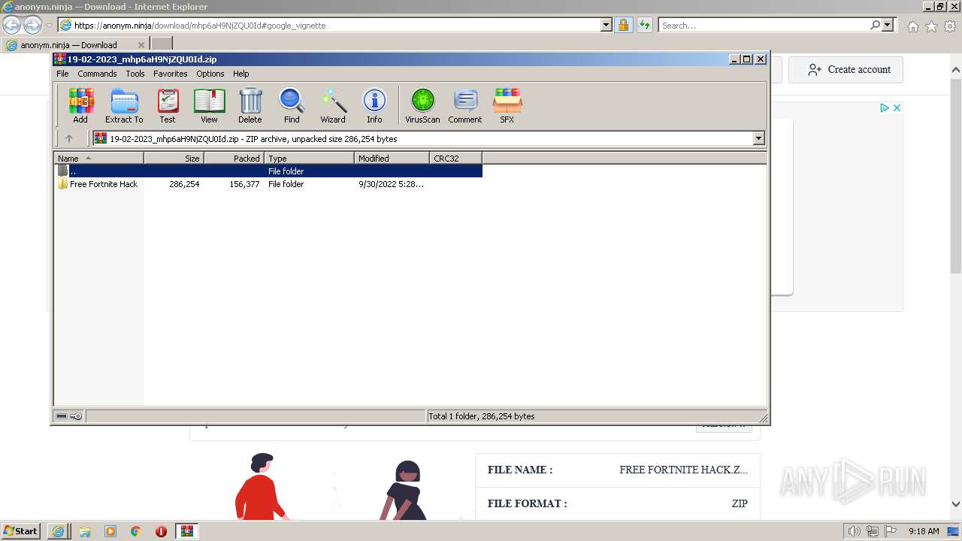Viewport: 962px width, 541px height.
Task: Open the Windows Start button
Action: tap(21, 530)
